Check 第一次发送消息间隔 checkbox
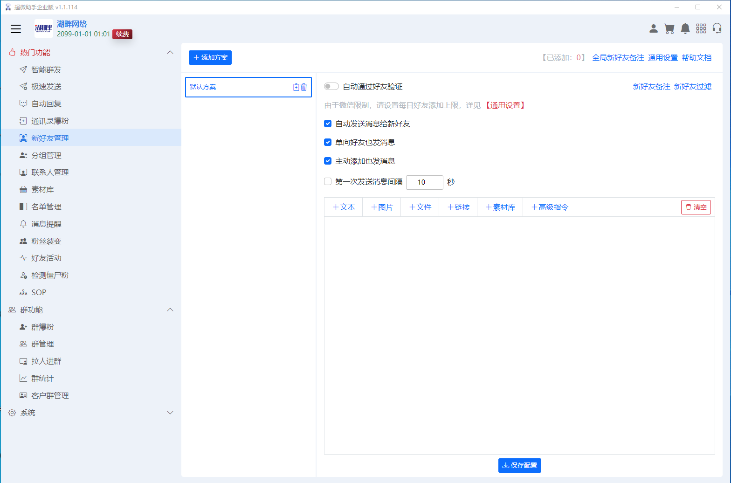This screenshot has height=483, width=731. (328, 181)
